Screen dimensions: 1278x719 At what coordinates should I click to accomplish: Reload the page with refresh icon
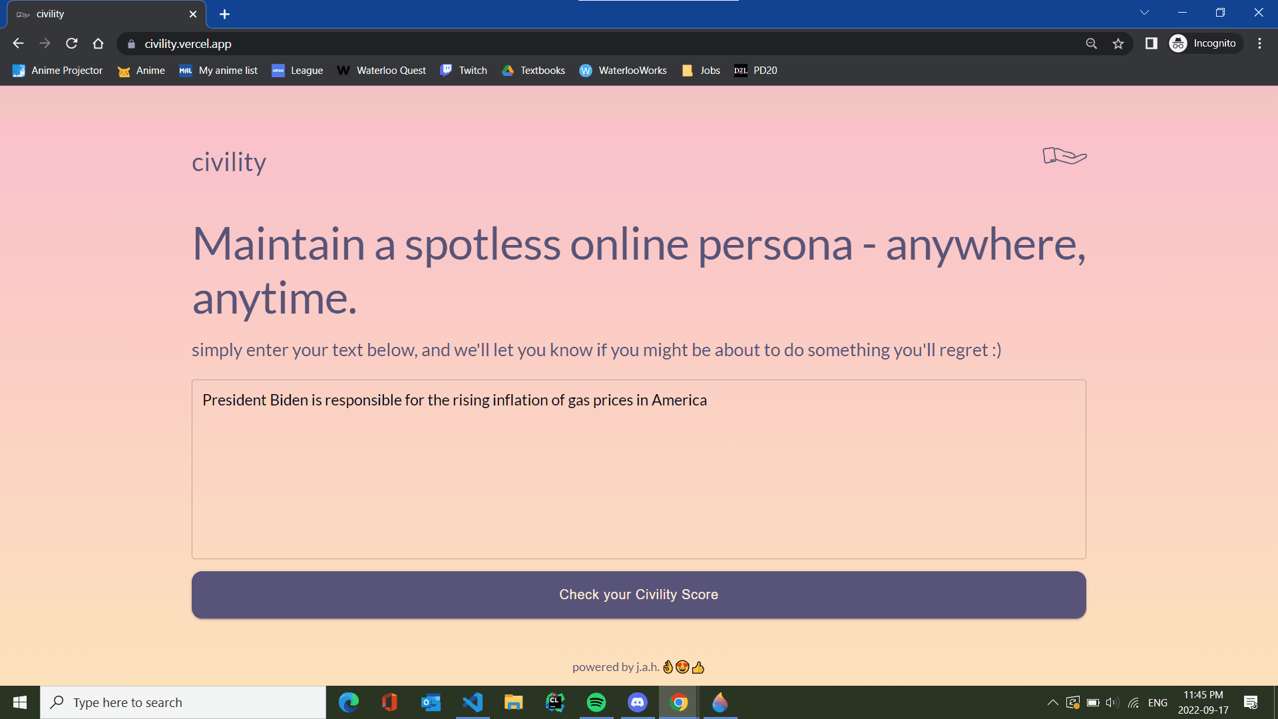[72, 43]
